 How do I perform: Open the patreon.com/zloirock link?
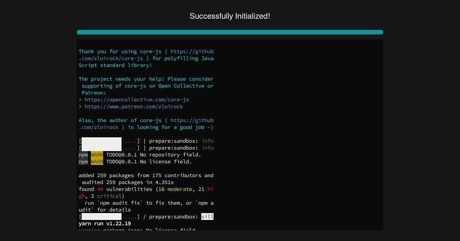click(134, 107)
